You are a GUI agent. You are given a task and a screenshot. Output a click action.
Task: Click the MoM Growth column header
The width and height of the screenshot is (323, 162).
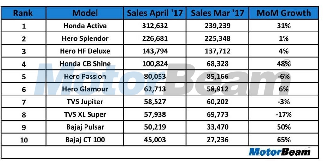[284, 13]
